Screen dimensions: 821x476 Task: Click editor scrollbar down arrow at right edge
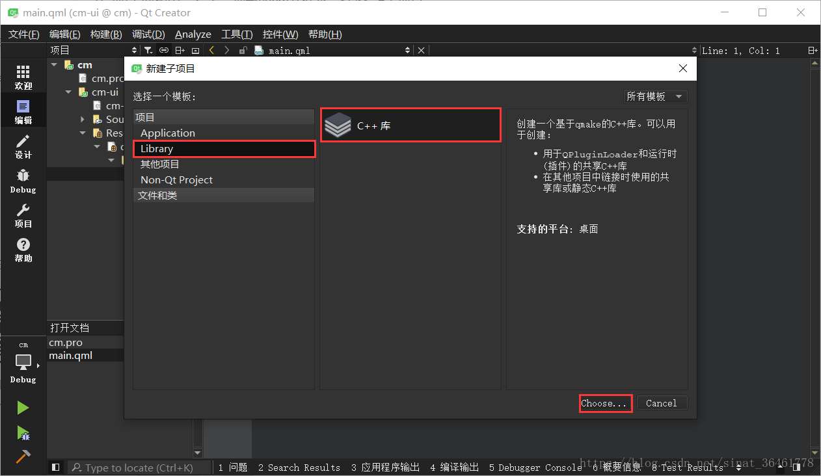pyautogui.click(x=814, y=453)
